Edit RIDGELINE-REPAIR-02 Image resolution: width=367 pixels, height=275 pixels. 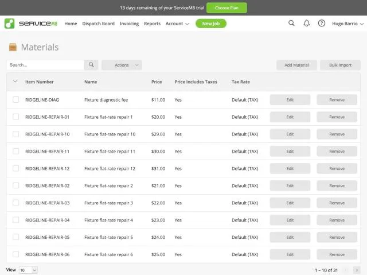coord(290,185)
